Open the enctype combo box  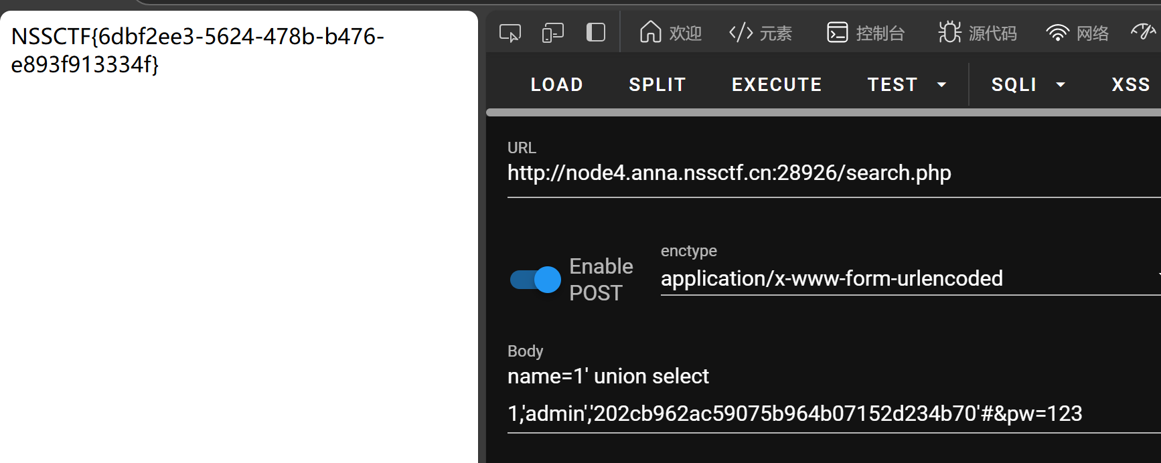[x=911, y=278]
